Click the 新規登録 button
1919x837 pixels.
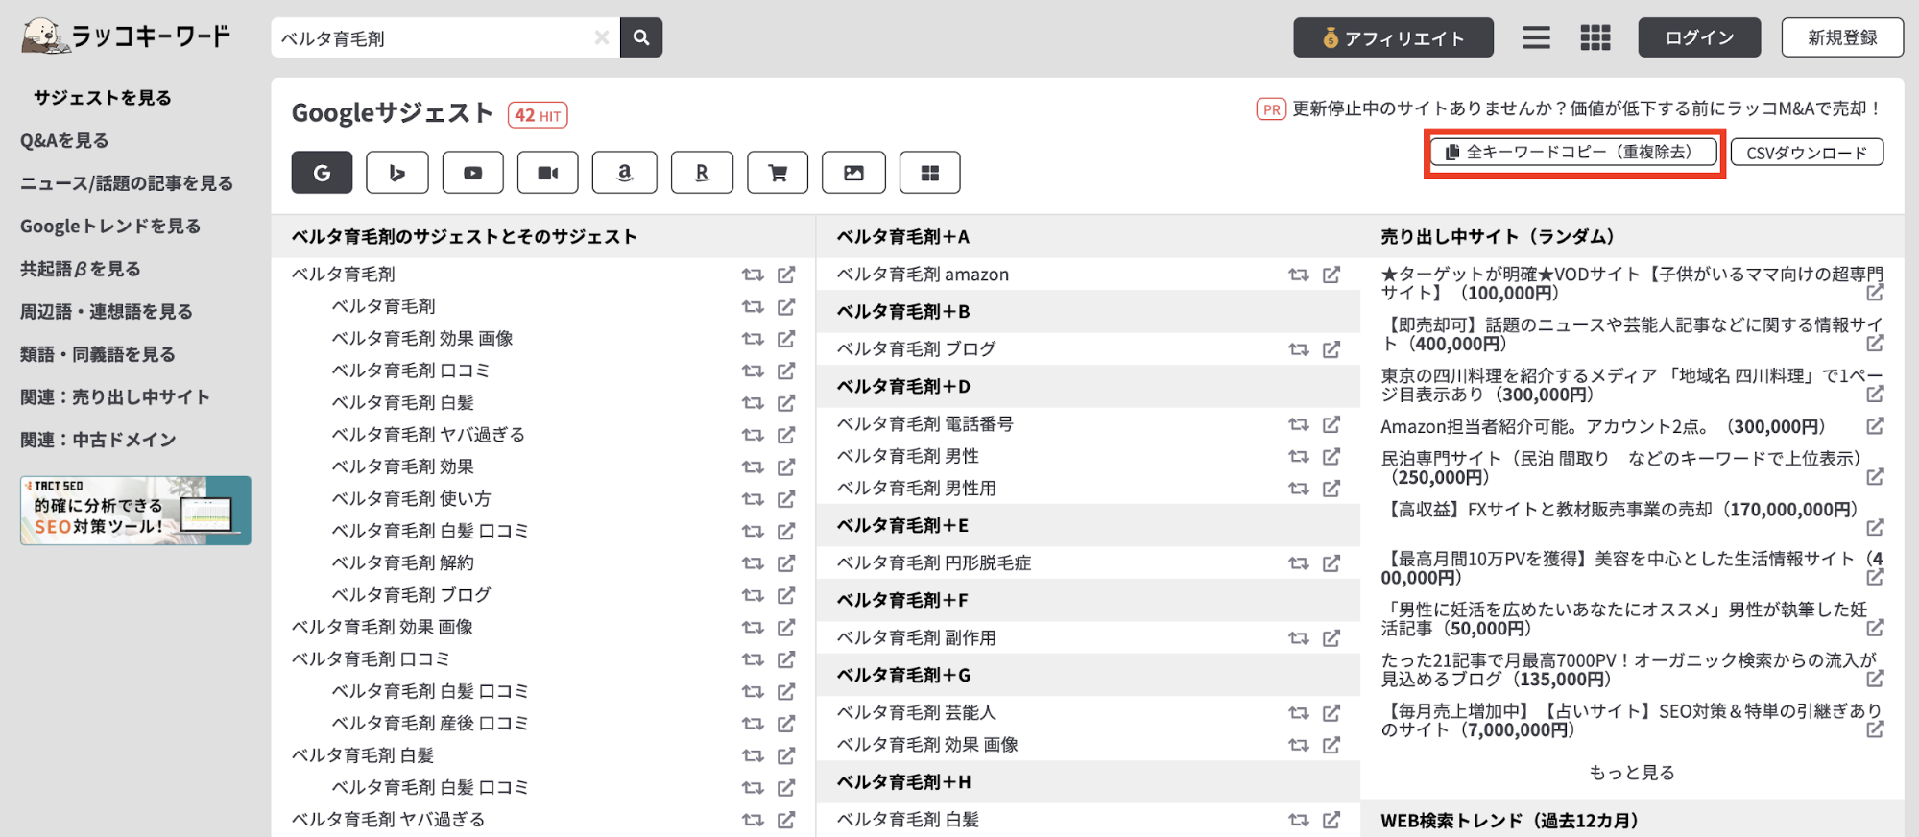tap(1842, 37)
